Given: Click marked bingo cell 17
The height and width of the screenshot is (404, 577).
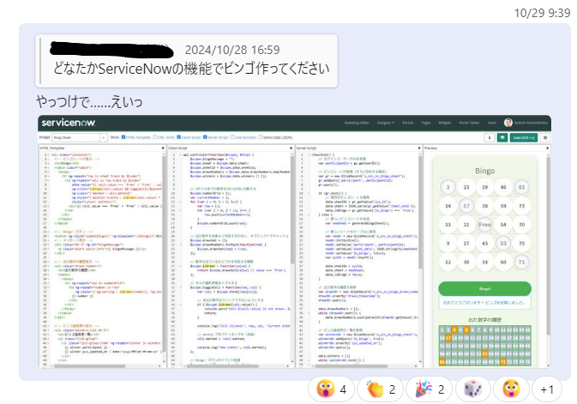Looking at the screenshot, I should tap(466, 206).
